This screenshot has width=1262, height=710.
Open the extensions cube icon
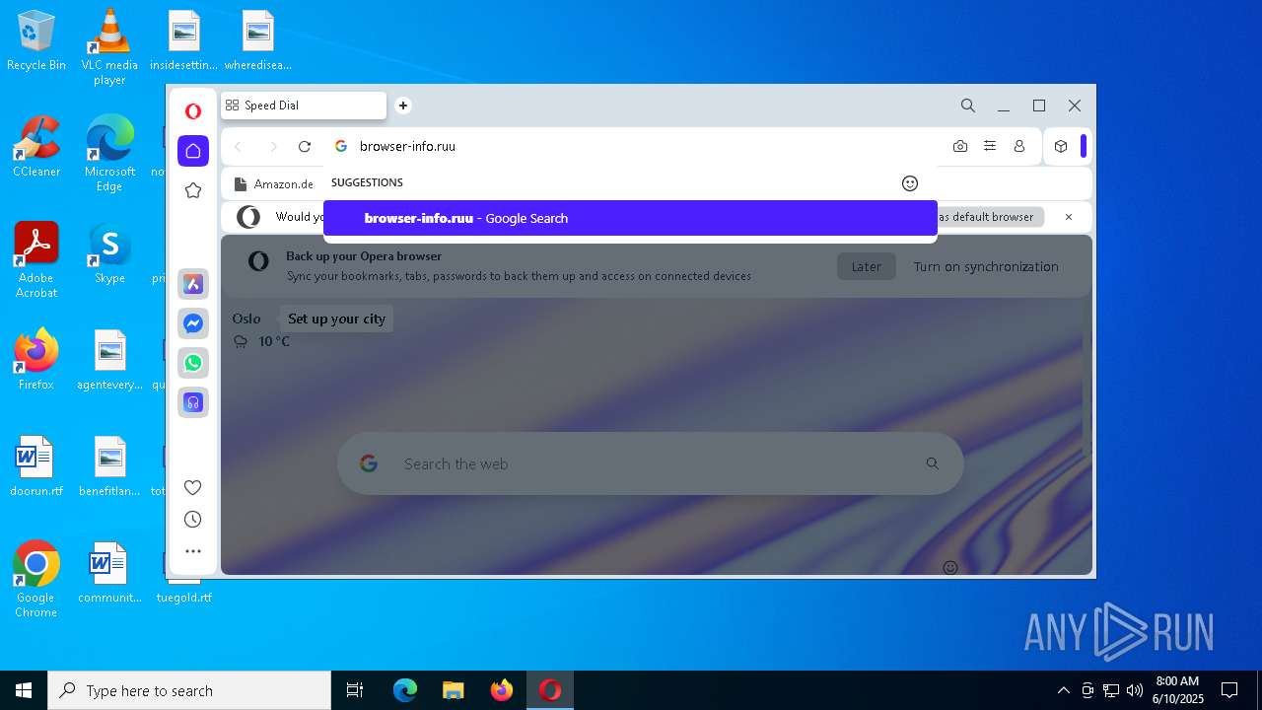(x=1061, y=146)
